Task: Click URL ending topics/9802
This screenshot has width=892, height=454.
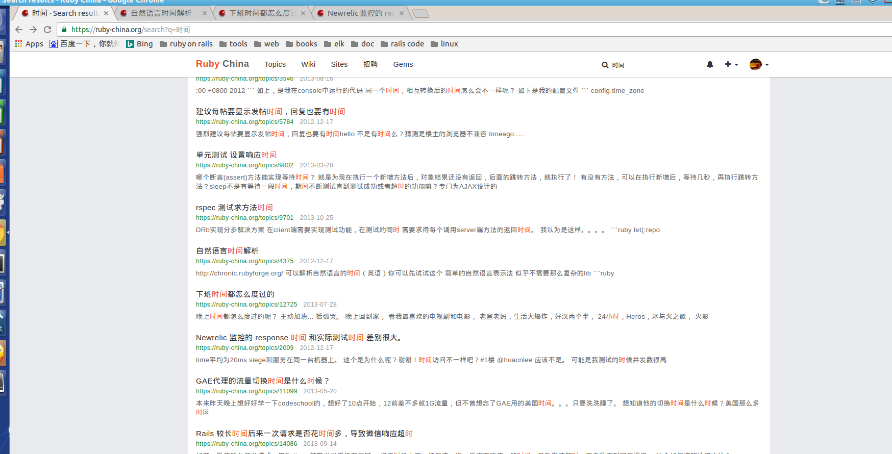Action: point(245,165)
